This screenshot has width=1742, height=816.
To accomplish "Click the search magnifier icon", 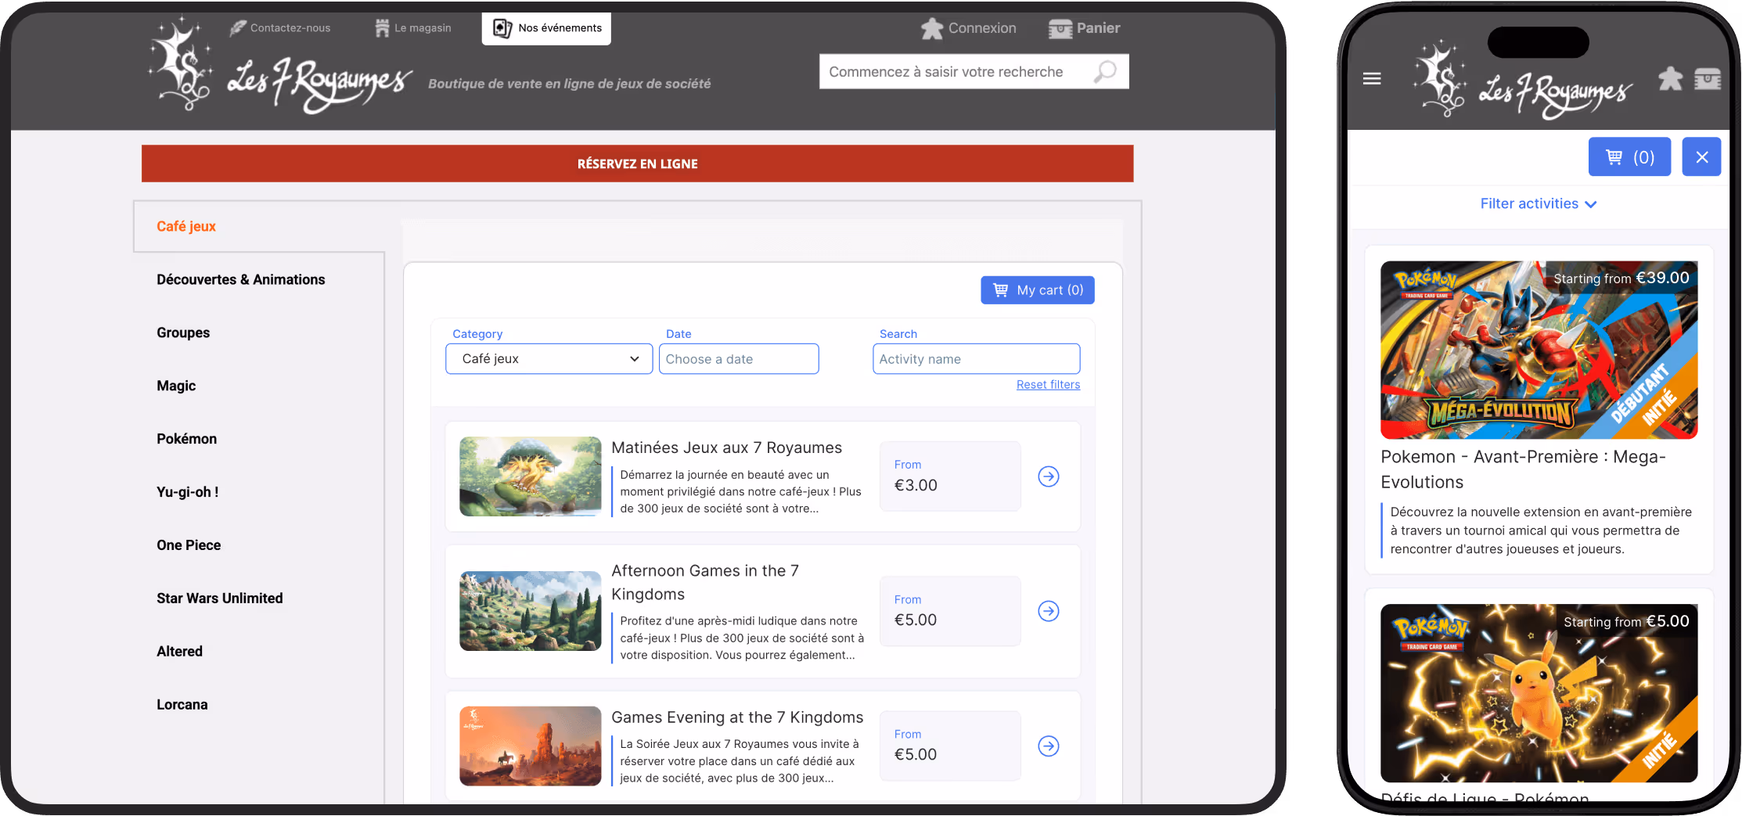I will click(1105, 72).
